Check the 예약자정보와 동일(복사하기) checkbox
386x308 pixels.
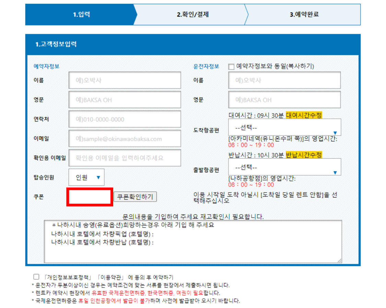tap(232, 66)
